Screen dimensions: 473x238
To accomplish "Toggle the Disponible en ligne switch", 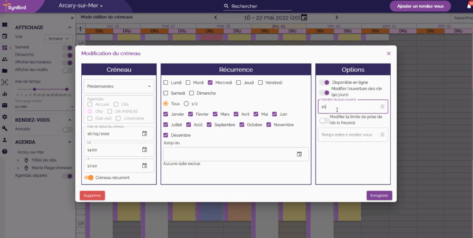I will tap(324, 83).
